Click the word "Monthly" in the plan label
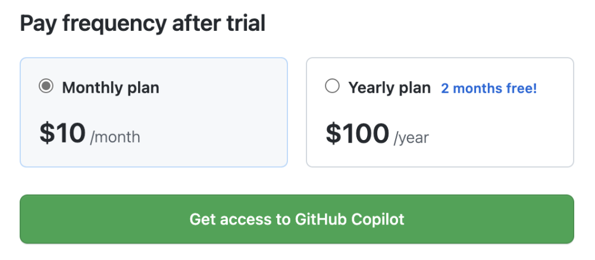 [x=92, y=88]
